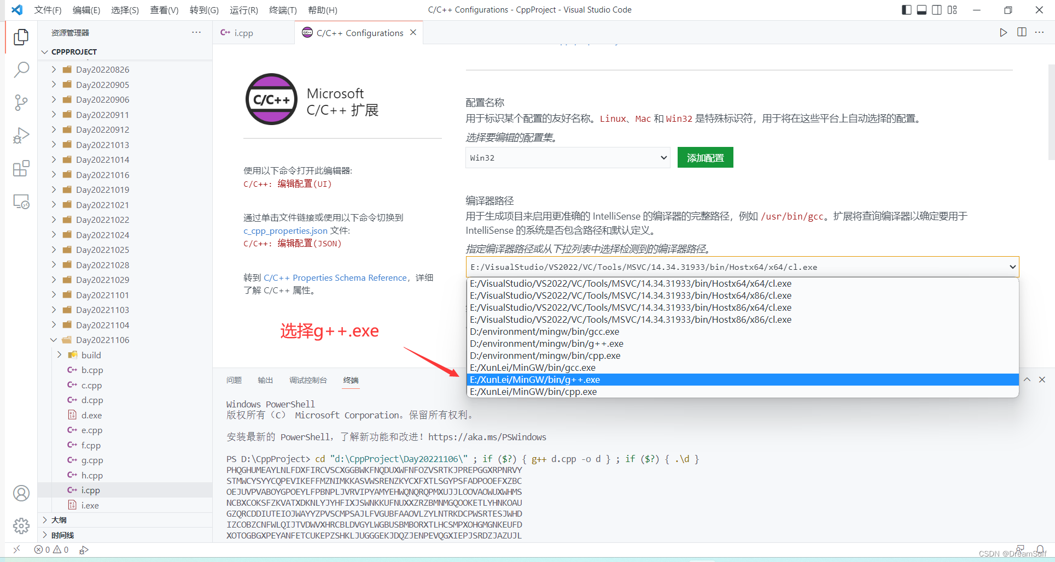This screenshot has height=562, width=1055.
Task: Open the b.cpp file
Action: (x=92, y=370)
